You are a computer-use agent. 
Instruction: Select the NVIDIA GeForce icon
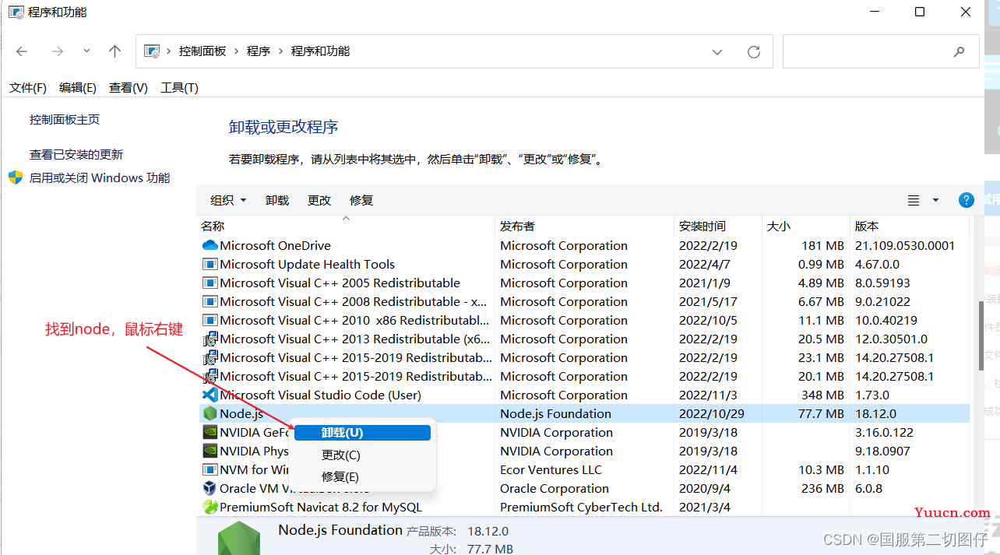click(x=210, y=432)
